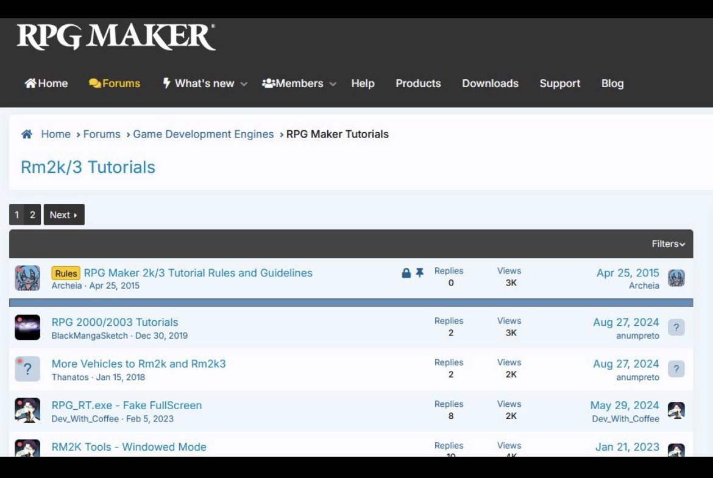Open the Products menu item
The height and width of the screenshot is (478, 713).
point(418,83)
